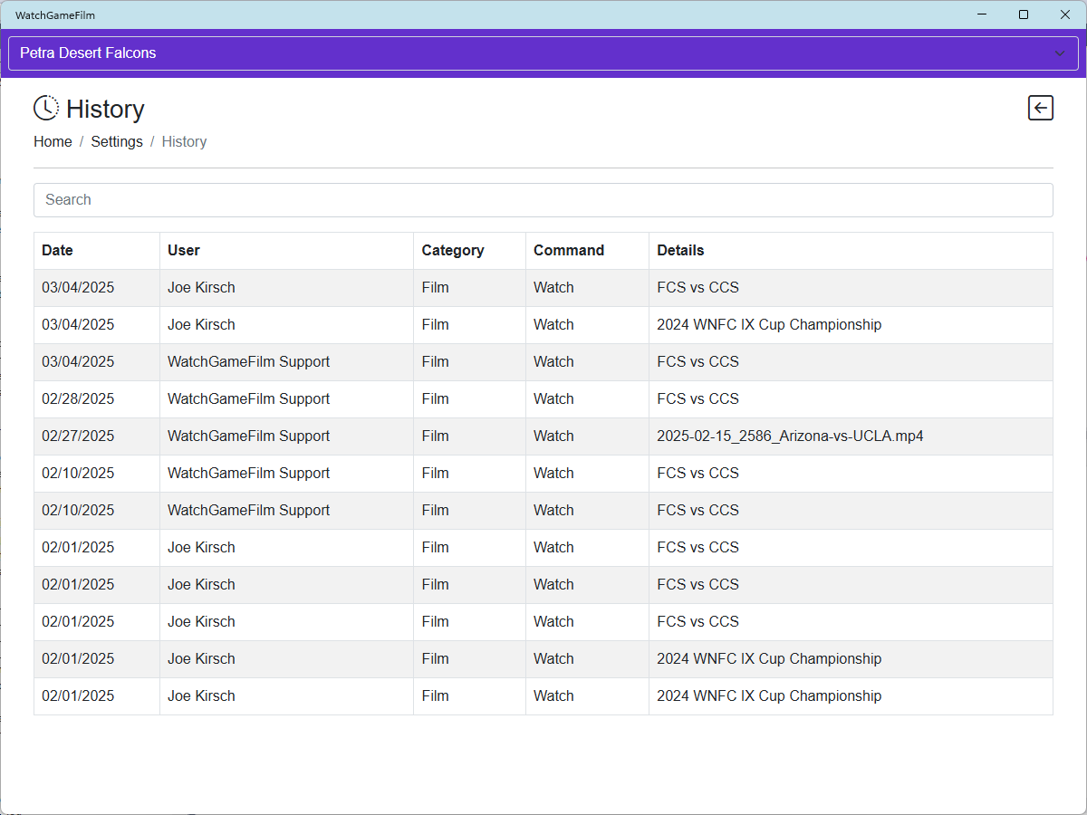This screenshot has width=1087, height=815.
Task: Open the Petra Desert Falcons team dropdown
Action: point(543,53)
